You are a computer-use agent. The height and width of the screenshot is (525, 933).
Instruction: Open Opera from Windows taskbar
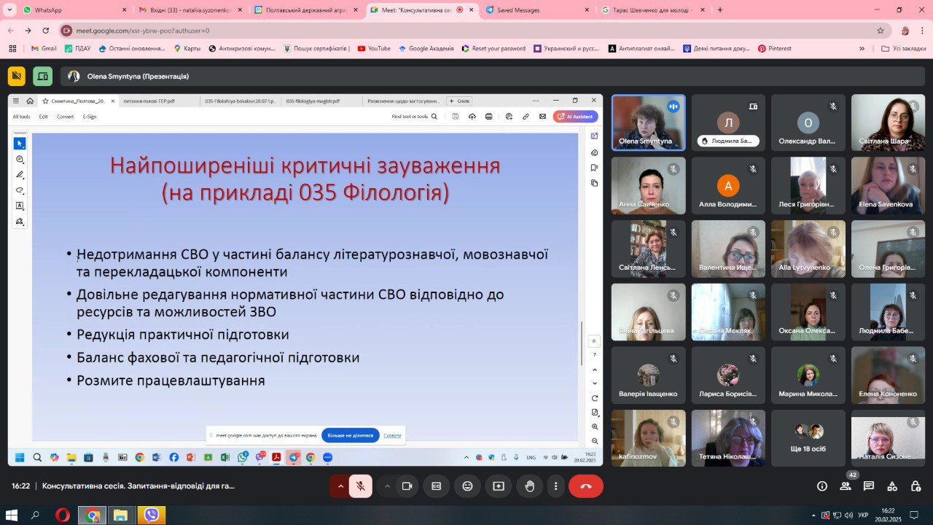tap(63, 516)
